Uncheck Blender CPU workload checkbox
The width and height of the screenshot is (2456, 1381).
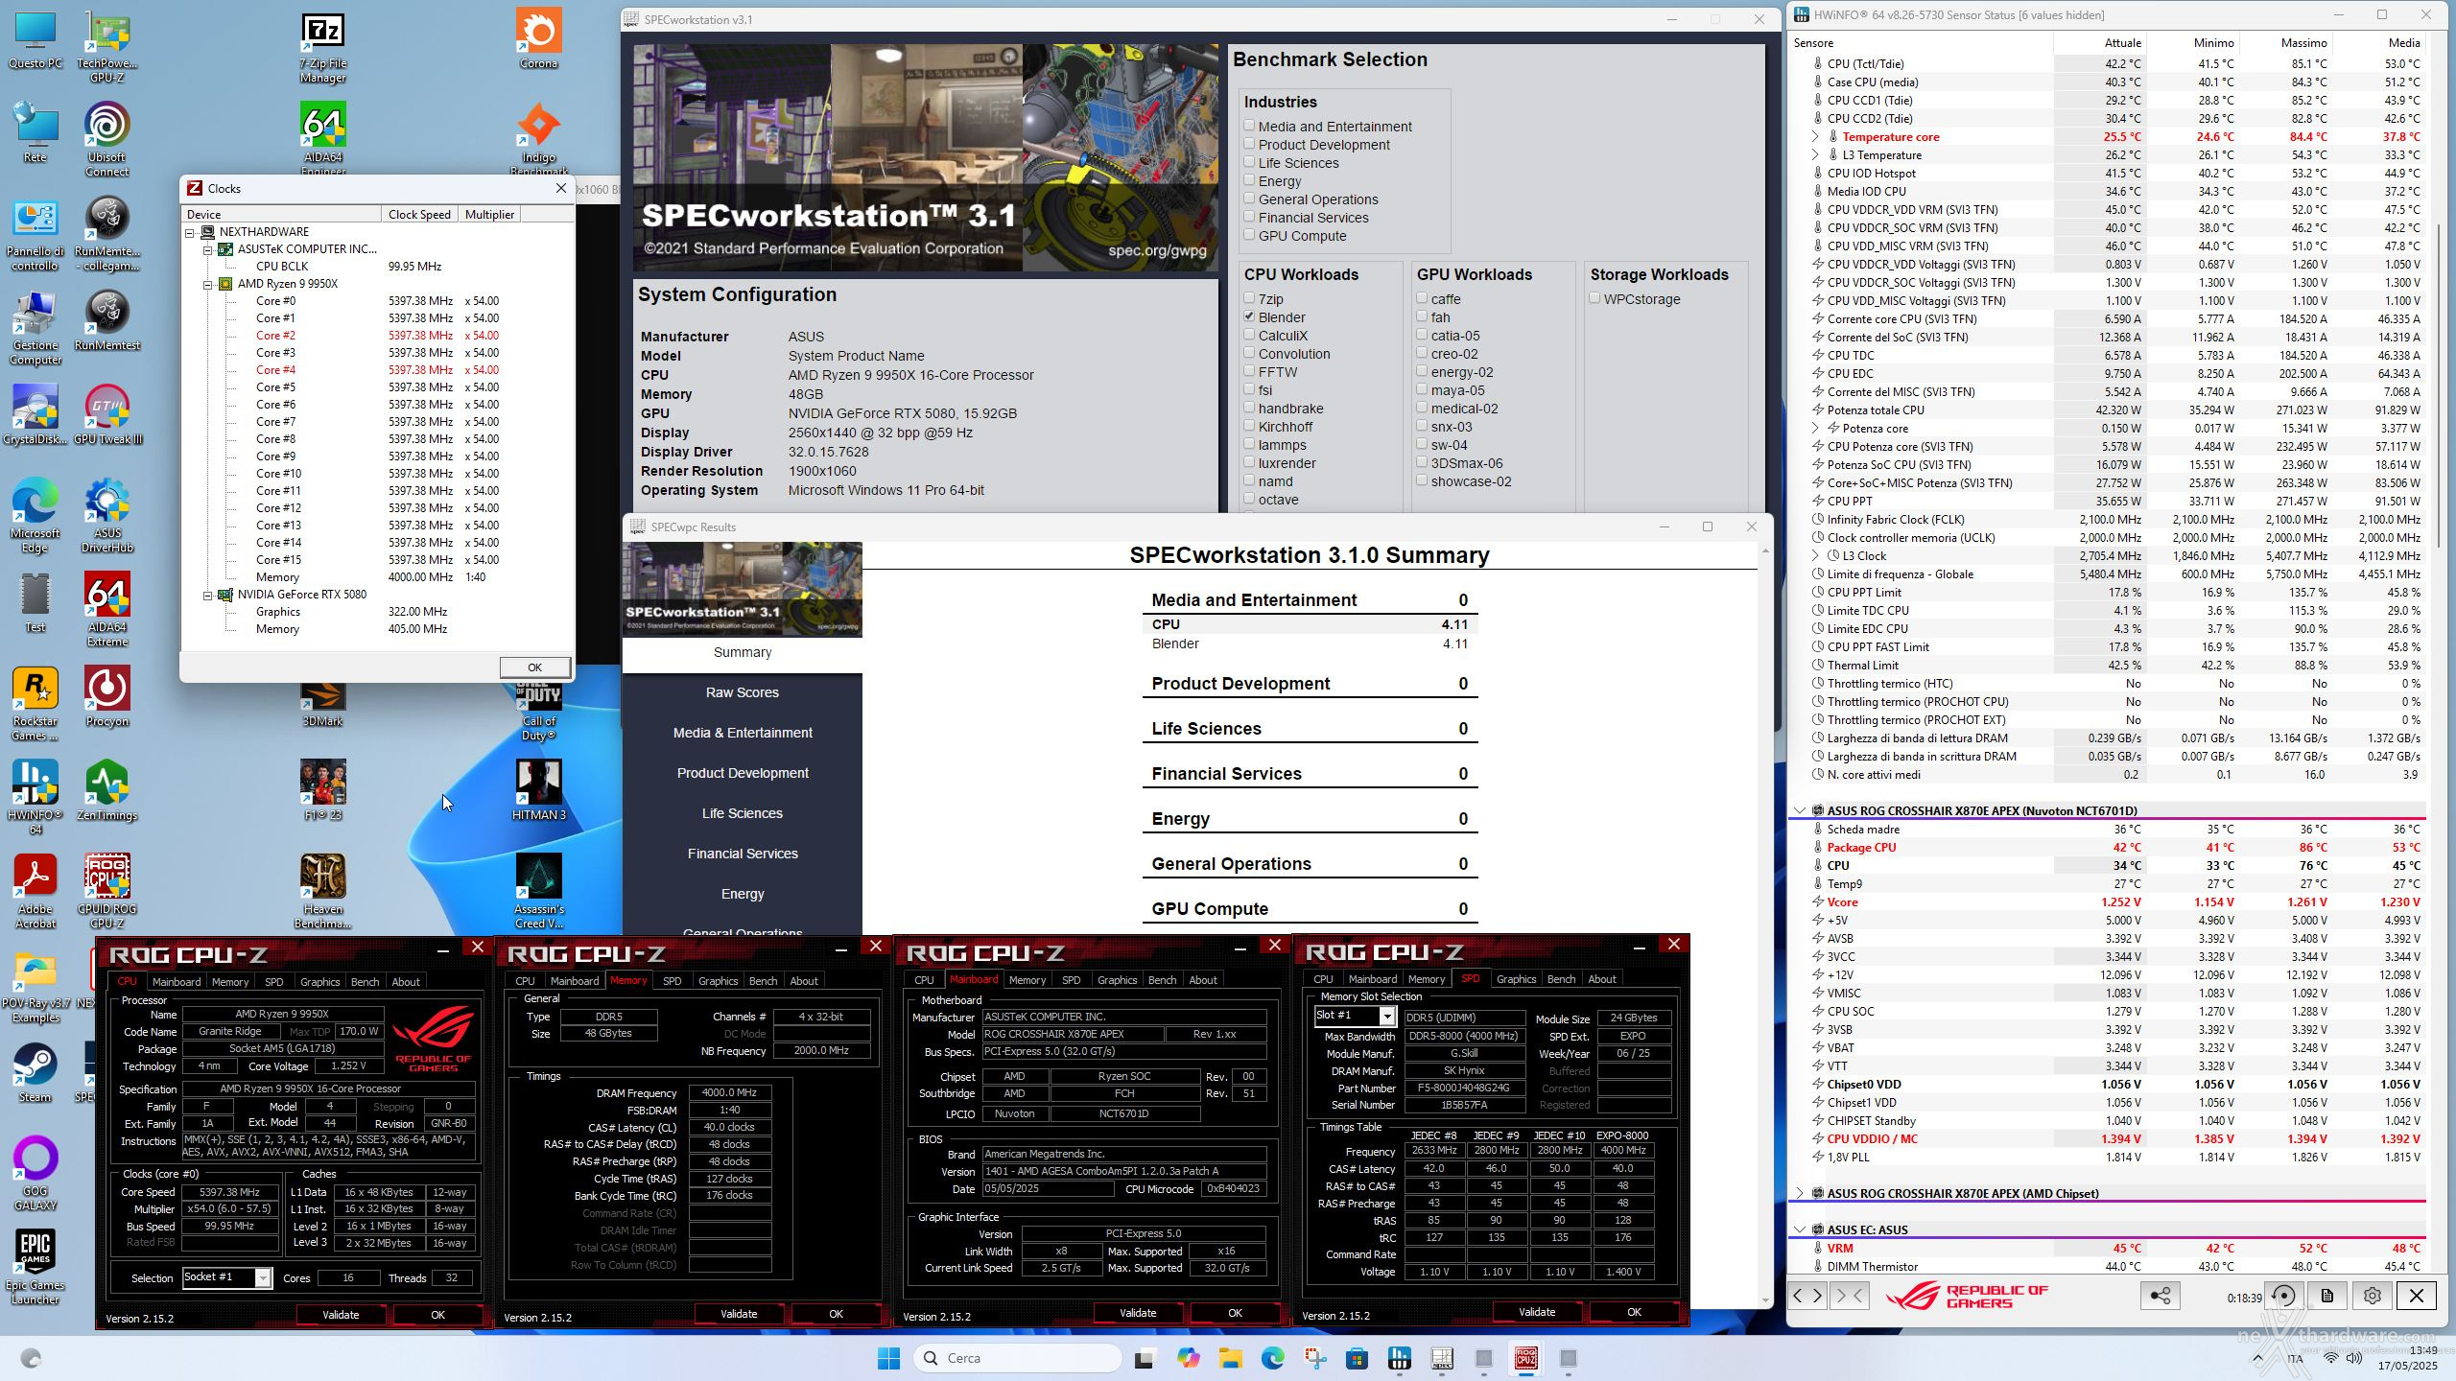click(x=1249, y=316)
